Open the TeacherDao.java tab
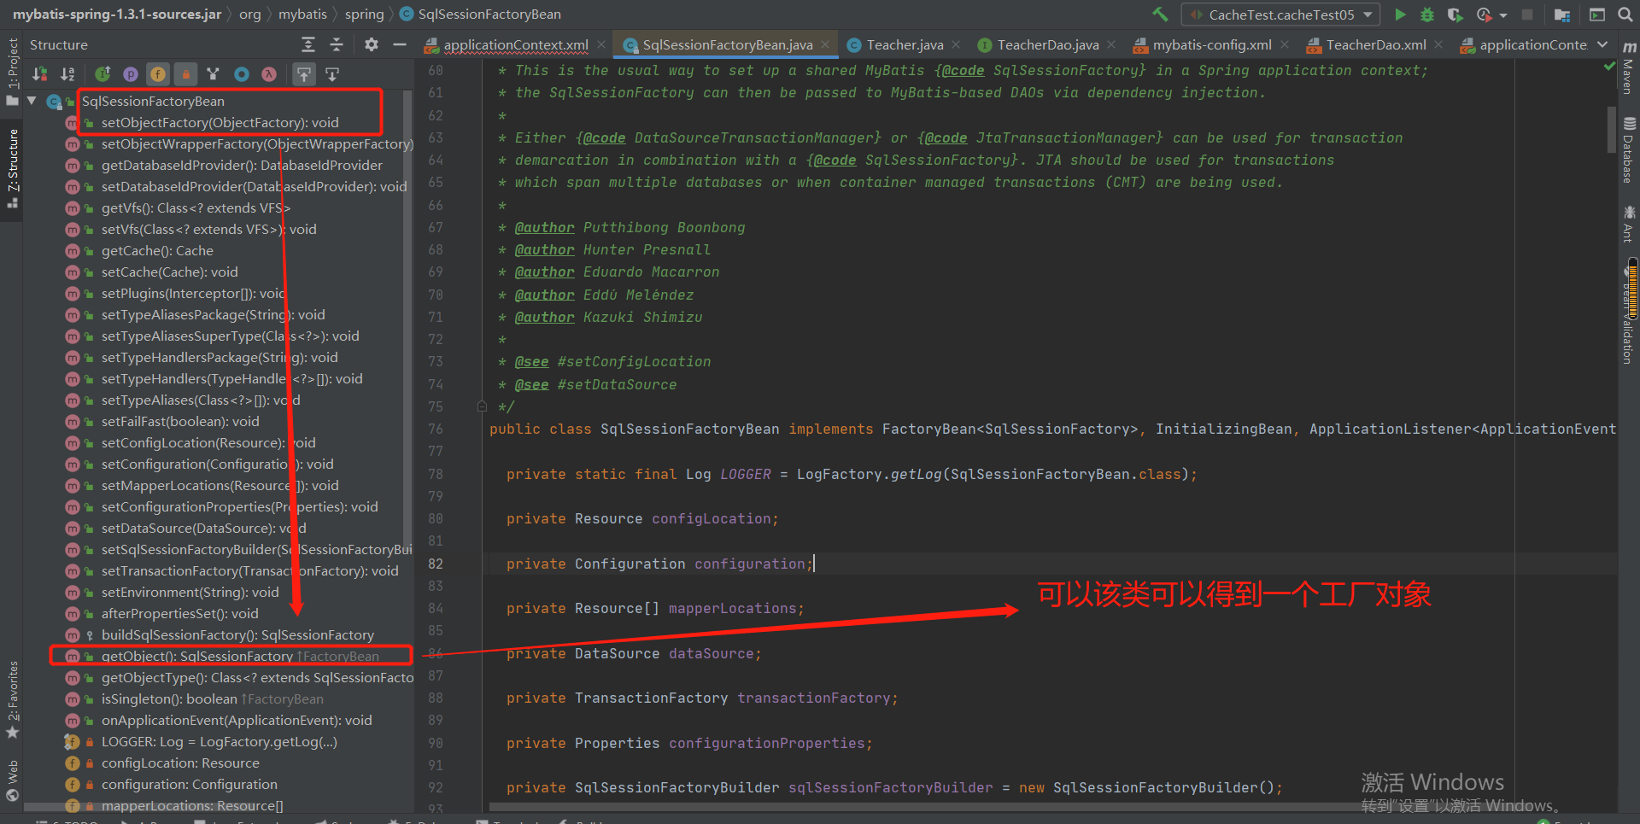 [1048, 44]
